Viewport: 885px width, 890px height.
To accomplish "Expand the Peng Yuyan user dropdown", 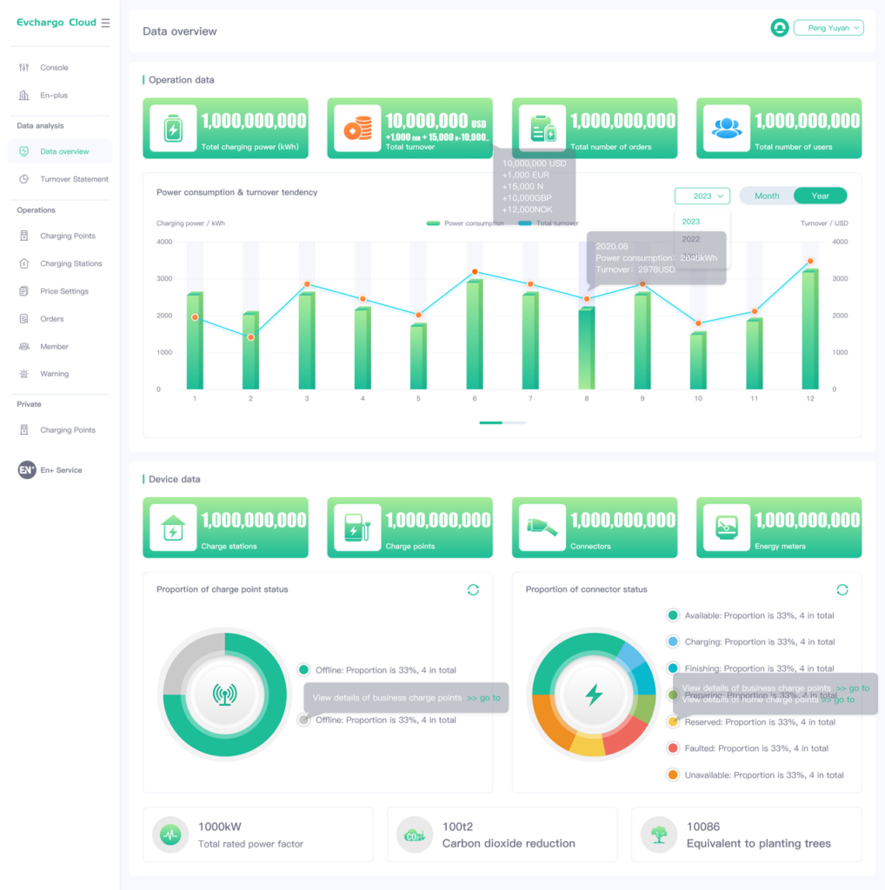I will [x=828, y=28].
